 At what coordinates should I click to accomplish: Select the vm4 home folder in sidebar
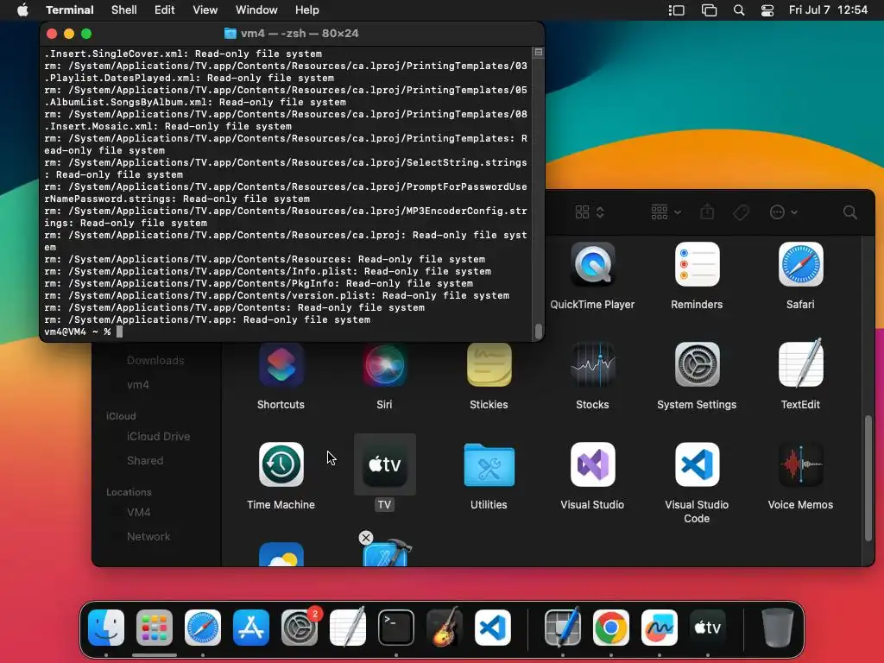(137, 384)
